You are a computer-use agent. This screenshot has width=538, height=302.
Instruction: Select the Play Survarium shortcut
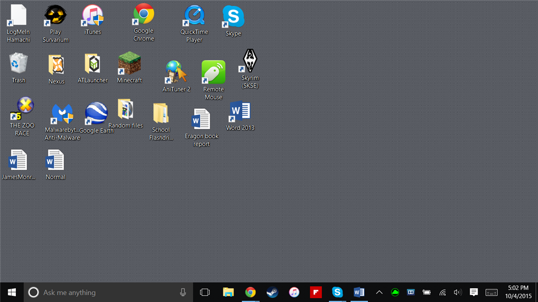click(x=55, y=24)
